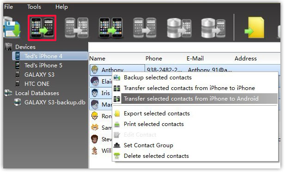The width and height of the screenshot is (285, 174).
Task: Select Ted's iPhone 5 device
Action: point(43,65)
